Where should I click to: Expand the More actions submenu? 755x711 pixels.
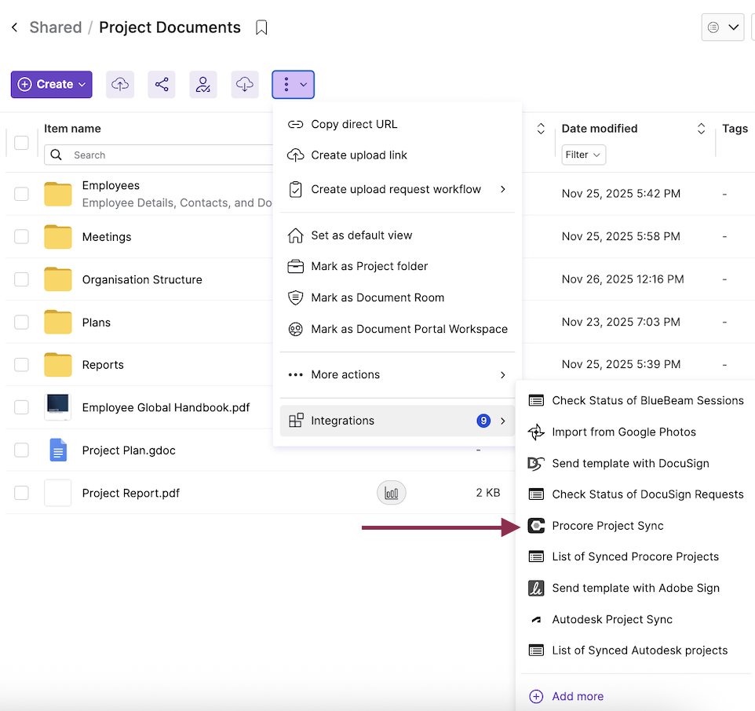coord(396,375)
